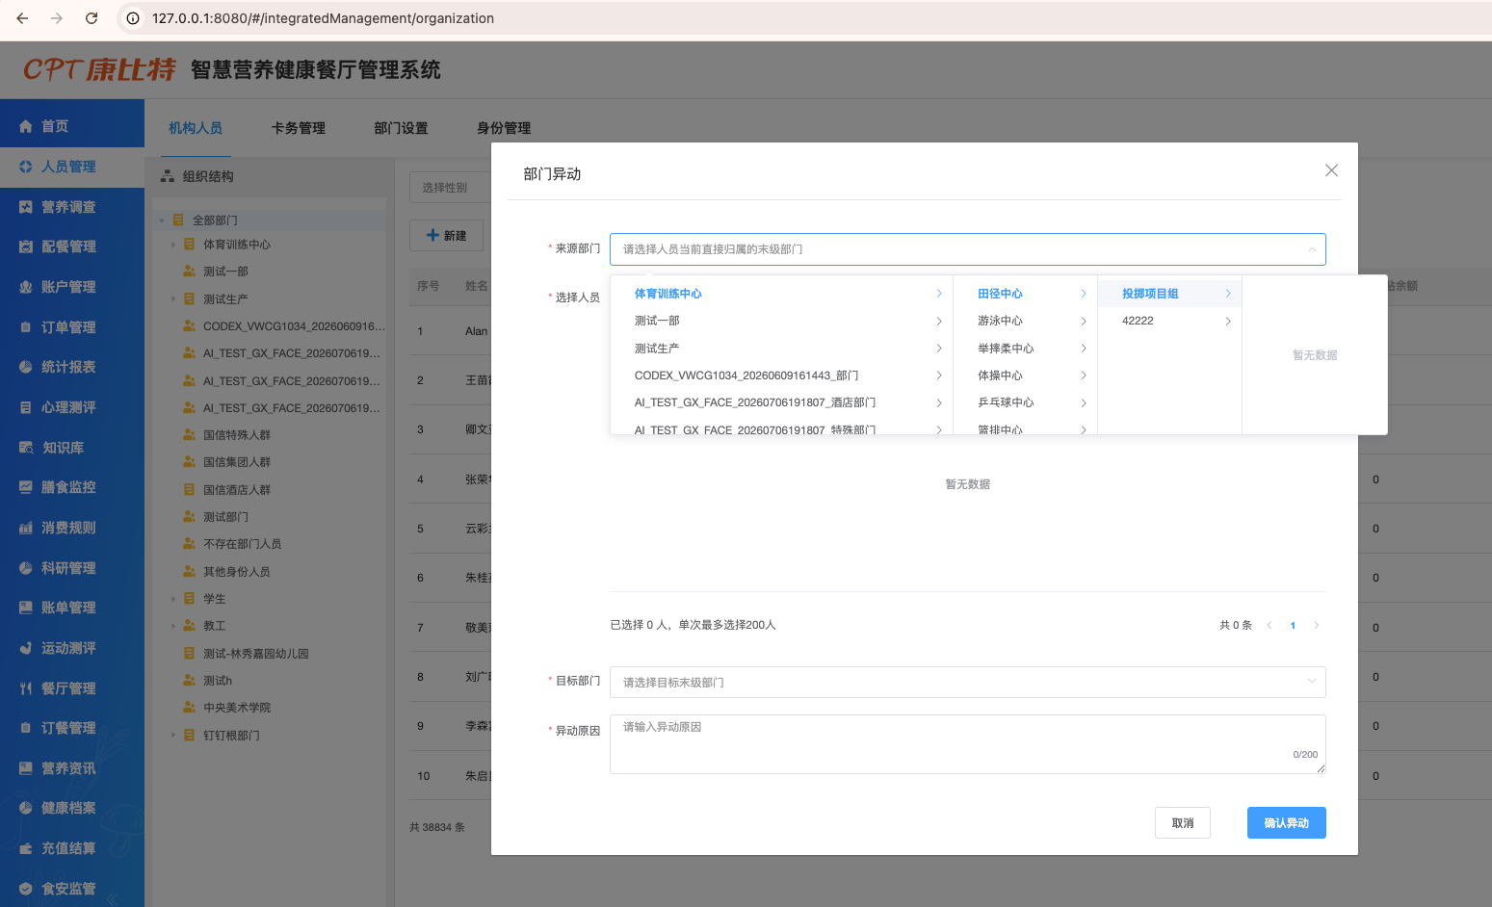Click the 异动原因 text area
Screen dimensions: 1492x907
point(967,744)
